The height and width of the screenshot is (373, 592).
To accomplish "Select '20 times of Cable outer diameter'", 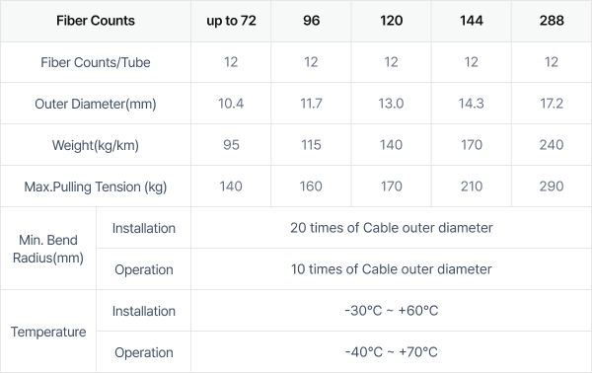I will click(392, 228).
